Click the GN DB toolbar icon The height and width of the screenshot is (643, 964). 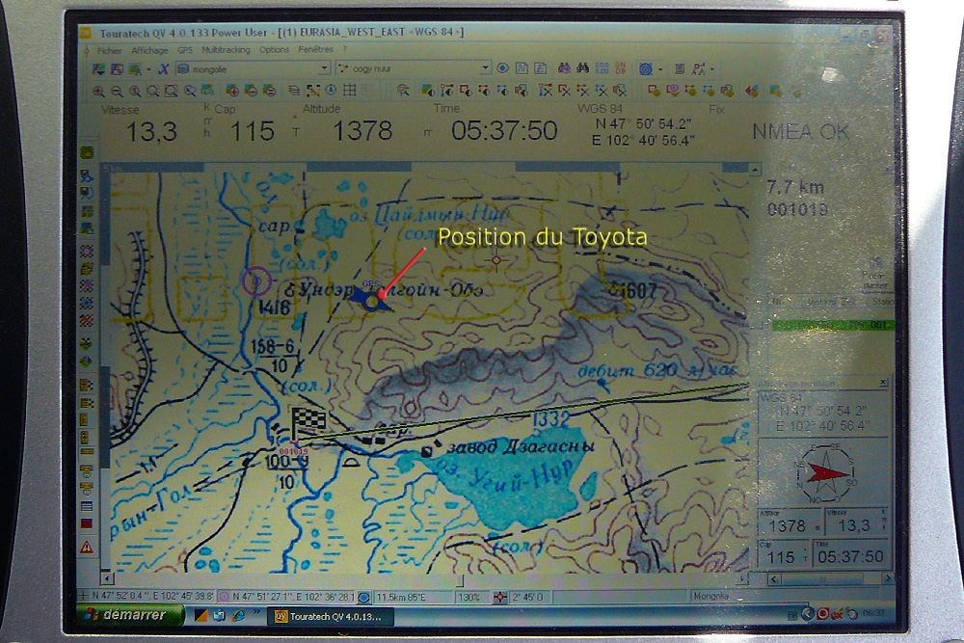tap(620, 68)
